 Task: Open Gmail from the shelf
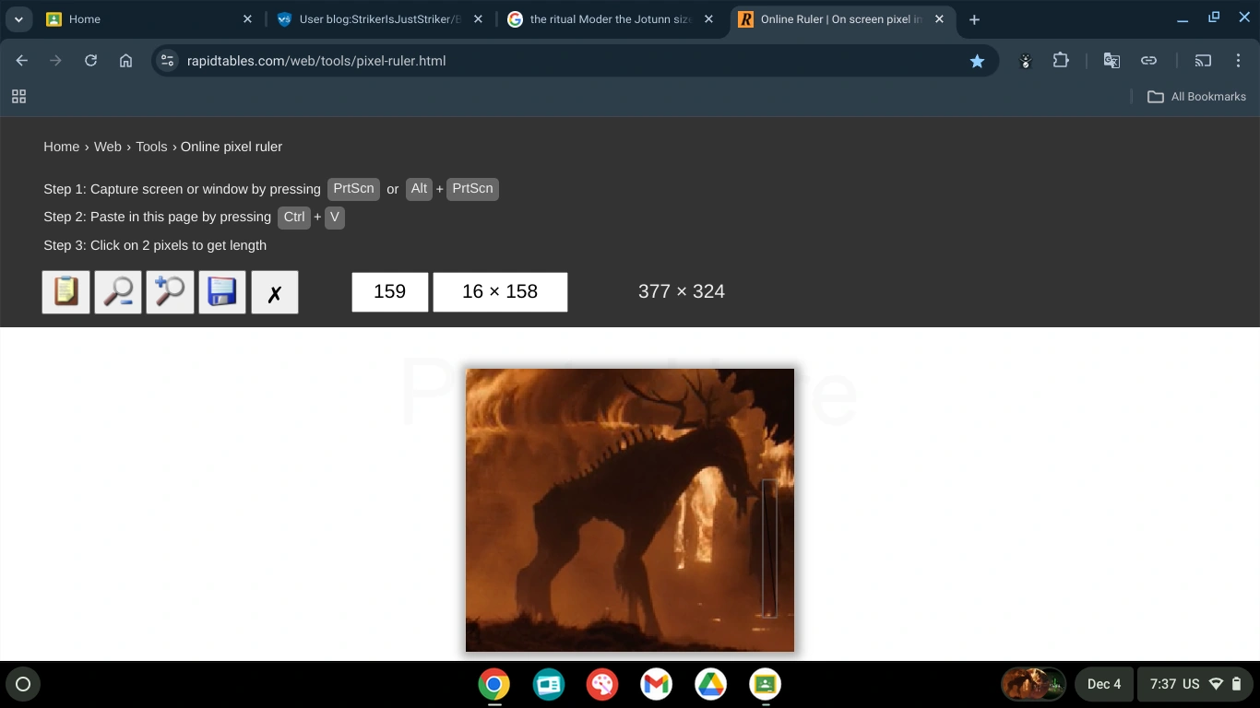click(656, 684)
